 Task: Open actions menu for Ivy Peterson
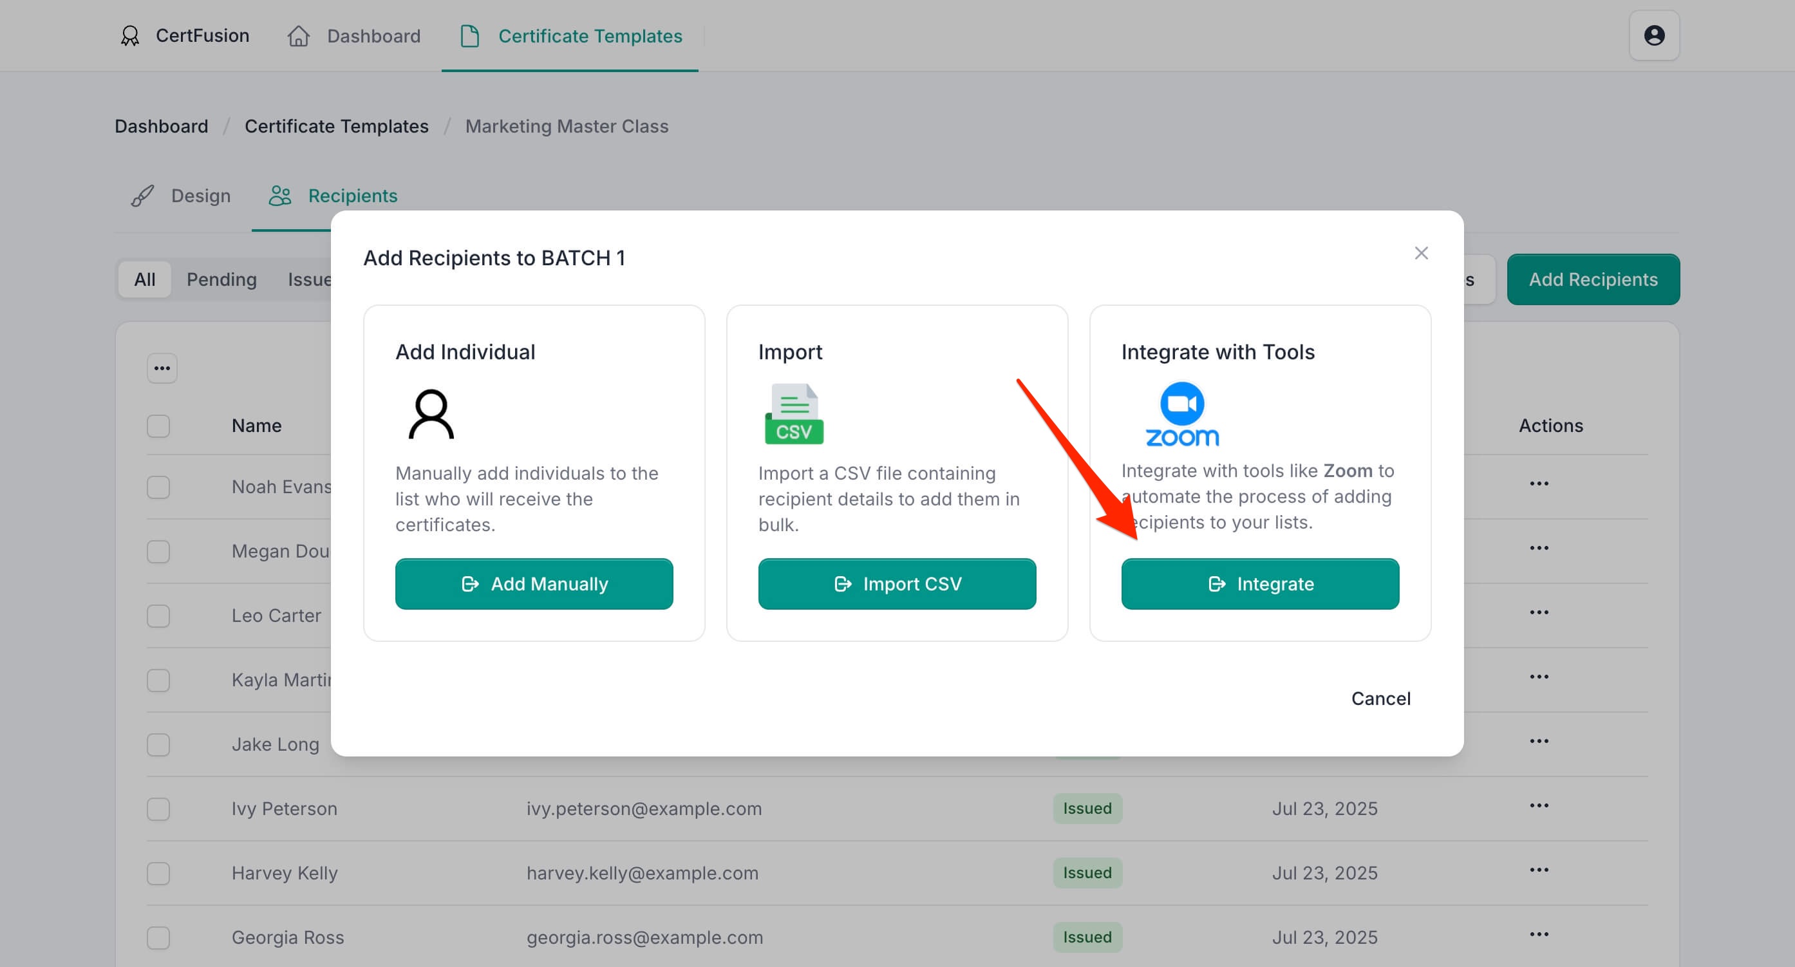(1539, 806)
